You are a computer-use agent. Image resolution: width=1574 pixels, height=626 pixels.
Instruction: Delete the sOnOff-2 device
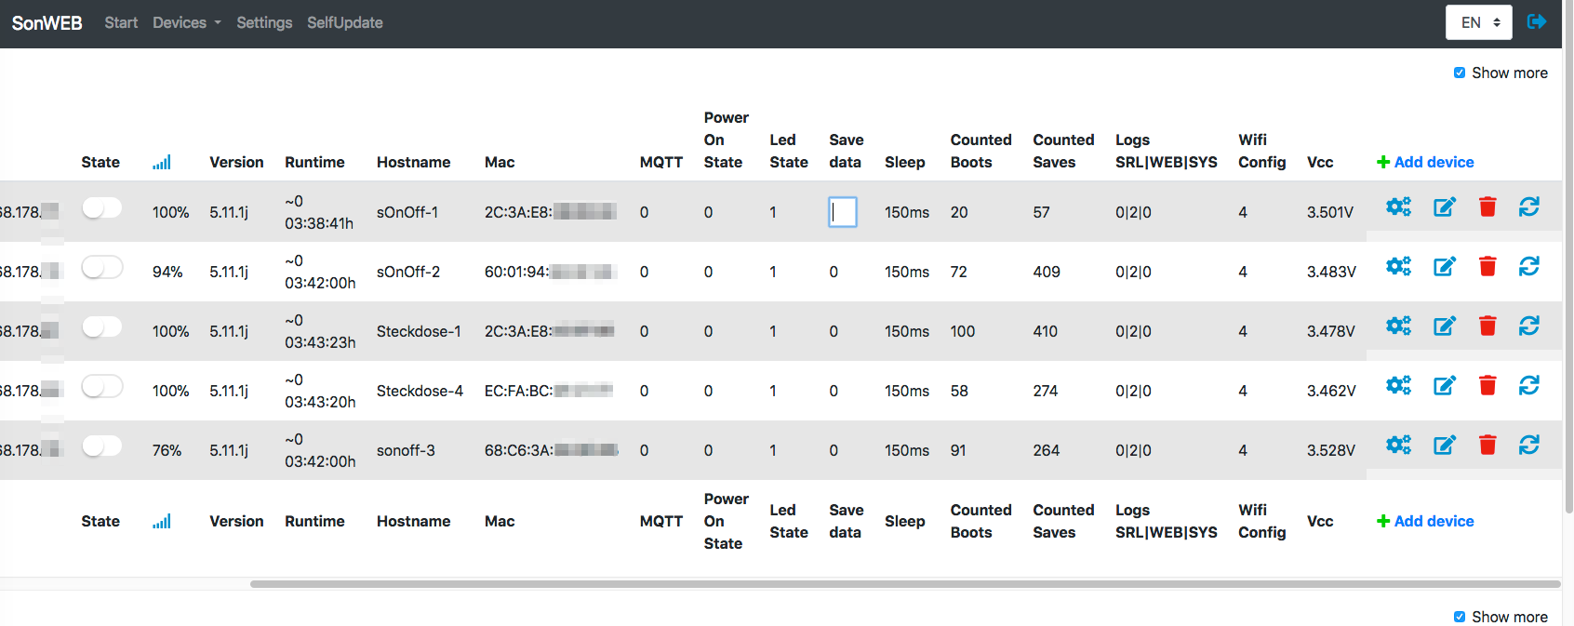(x=1487, y=266)
